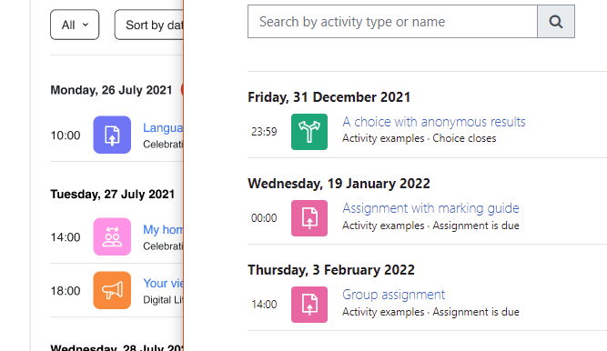Open the Langua... activity link
The width and height of the screenshot is (607, 351).
point(163,127)
